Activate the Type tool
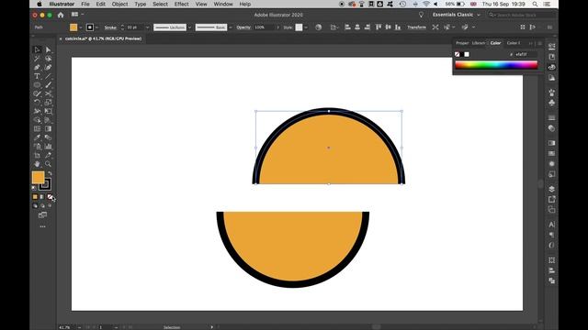The image size is (588, 330). 37,76
